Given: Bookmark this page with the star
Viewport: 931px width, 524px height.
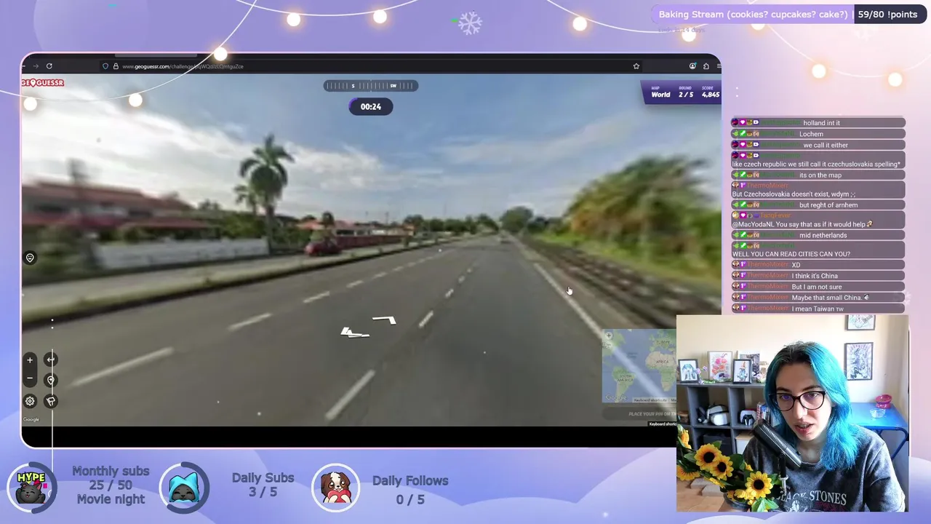Looking at the screenshot, I should (x=636, y=66).
